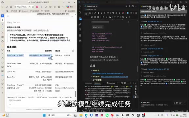The image size is (189, 118).
Task: Click the notification bell in the status bar
Action: [x=187, y=111]
